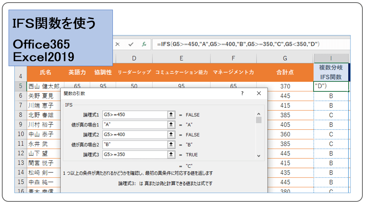Click the argument list scroll up arrow
This screenshot has height=204, width=365.
(258, 114)
